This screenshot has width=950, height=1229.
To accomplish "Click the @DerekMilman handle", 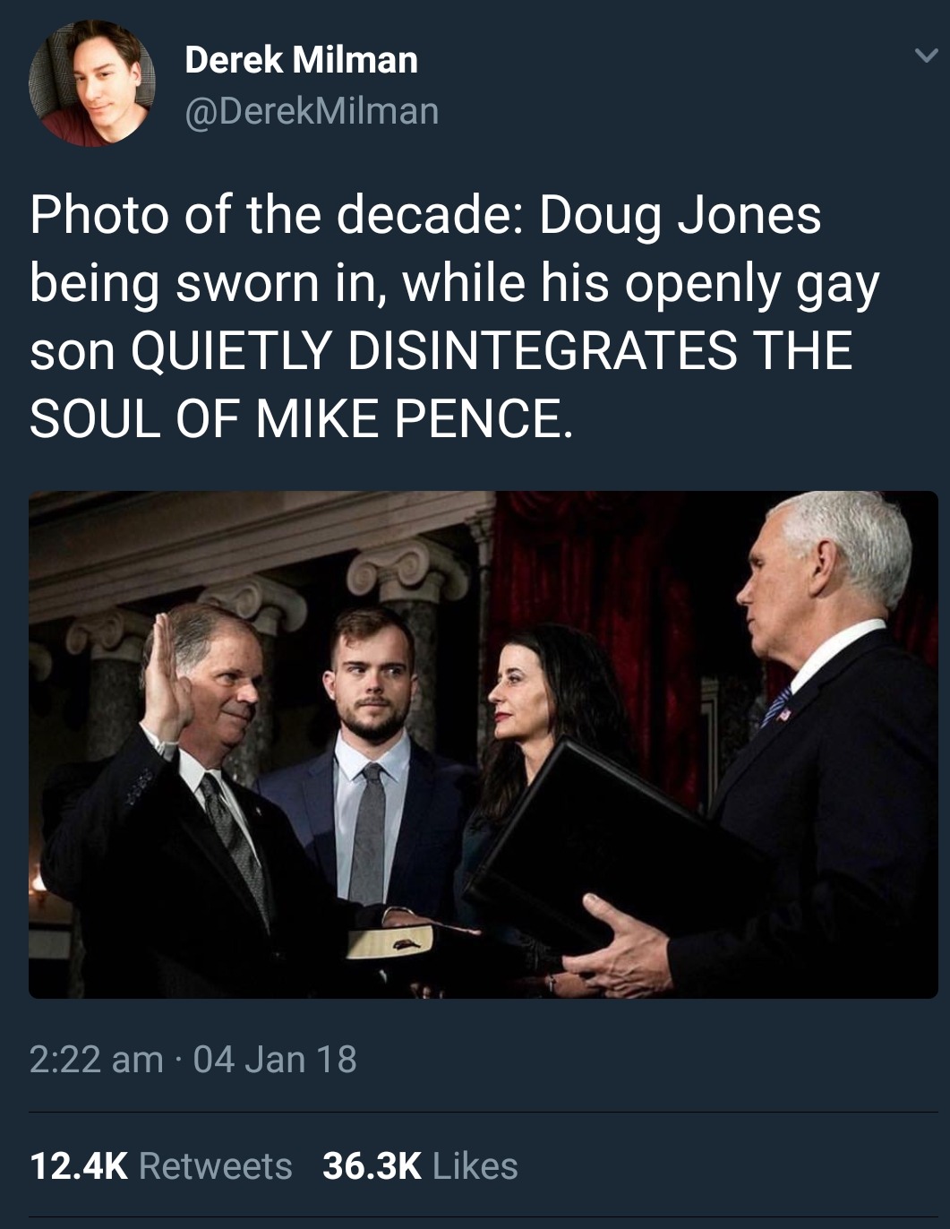I will click(x=312, y=111).
